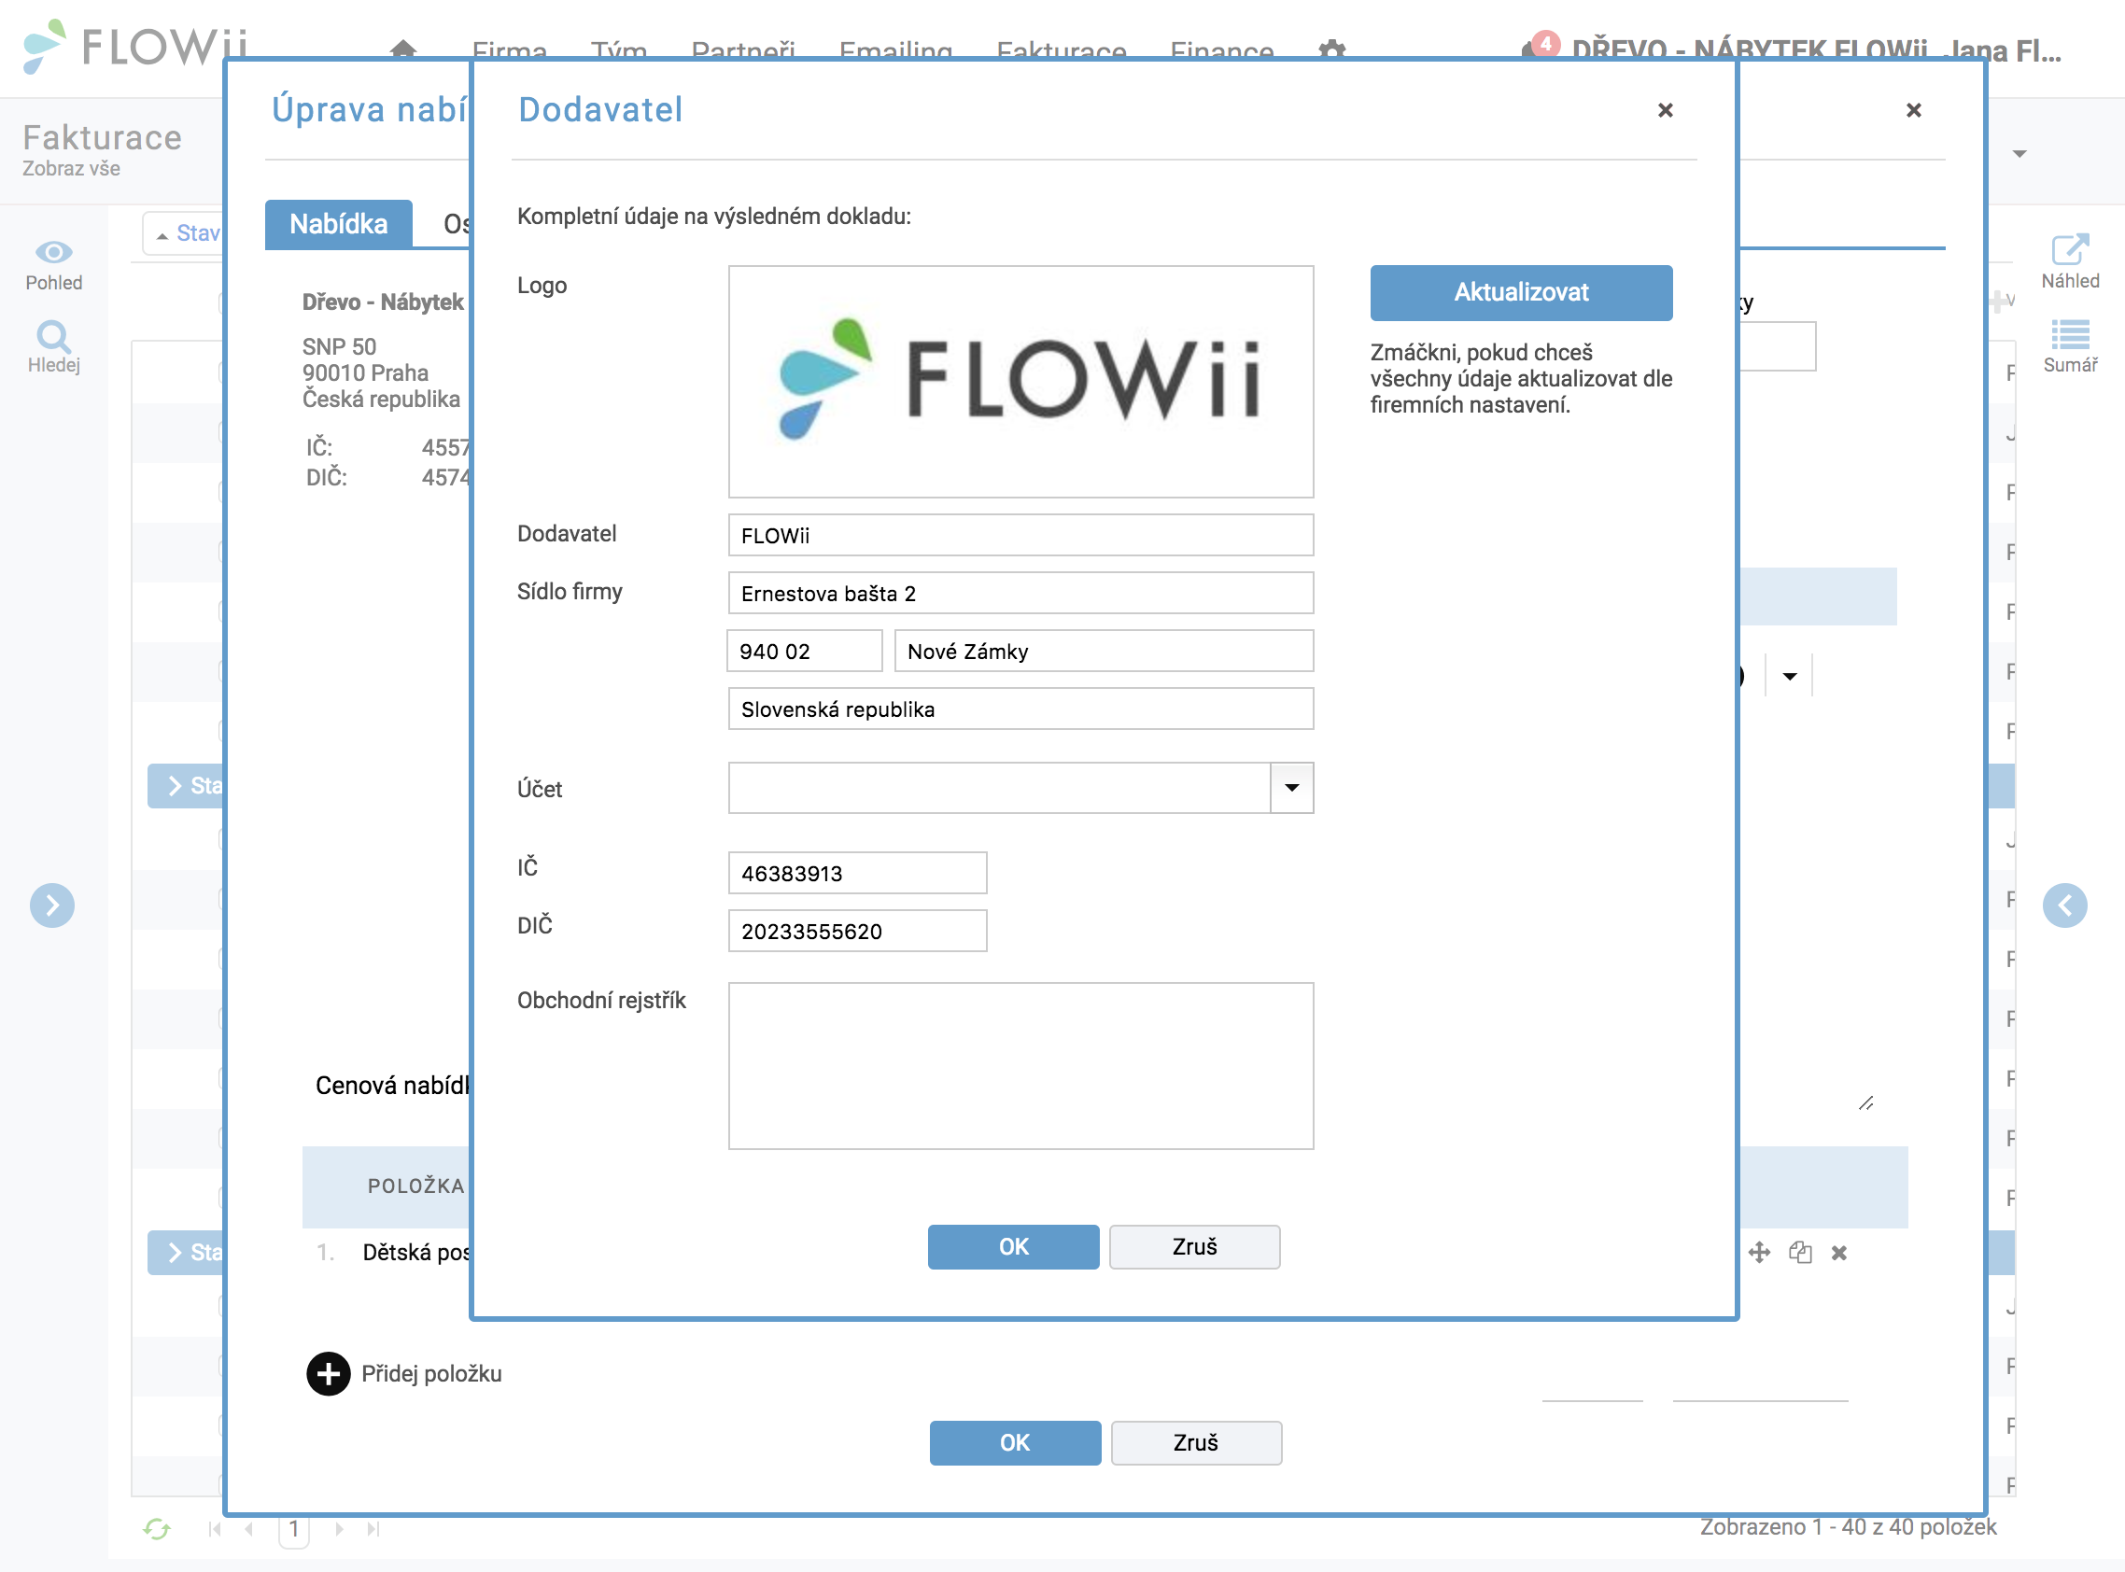Image resolution: width=2125 pixels, height=1572 pixels.
Task: Go to first page pager icon
Action: tap(215, 1528)
